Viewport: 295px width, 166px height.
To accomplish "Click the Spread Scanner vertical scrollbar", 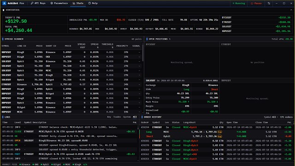I will click(x=142, y=53).
